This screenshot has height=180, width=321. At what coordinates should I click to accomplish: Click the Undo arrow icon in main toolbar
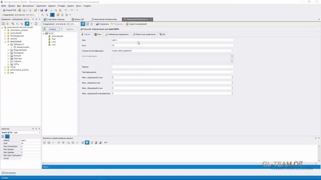[66, 10]
